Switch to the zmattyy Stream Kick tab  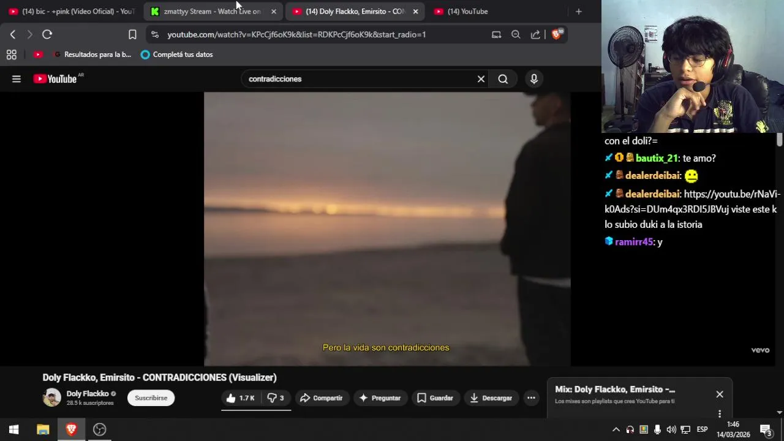[206, 11]
